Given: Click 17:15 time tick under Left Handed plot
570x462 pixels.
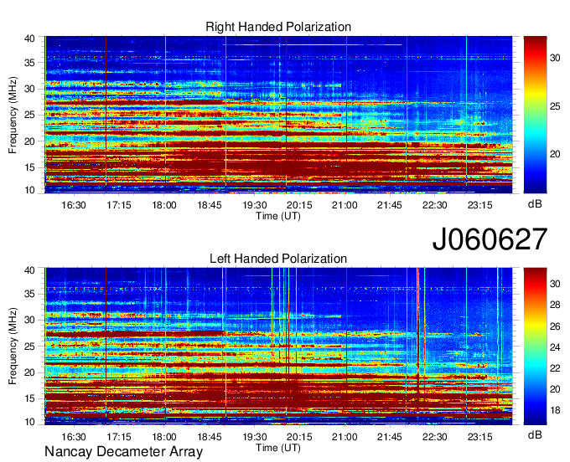Looking at the screenshot, I should [x=119, y=437].
